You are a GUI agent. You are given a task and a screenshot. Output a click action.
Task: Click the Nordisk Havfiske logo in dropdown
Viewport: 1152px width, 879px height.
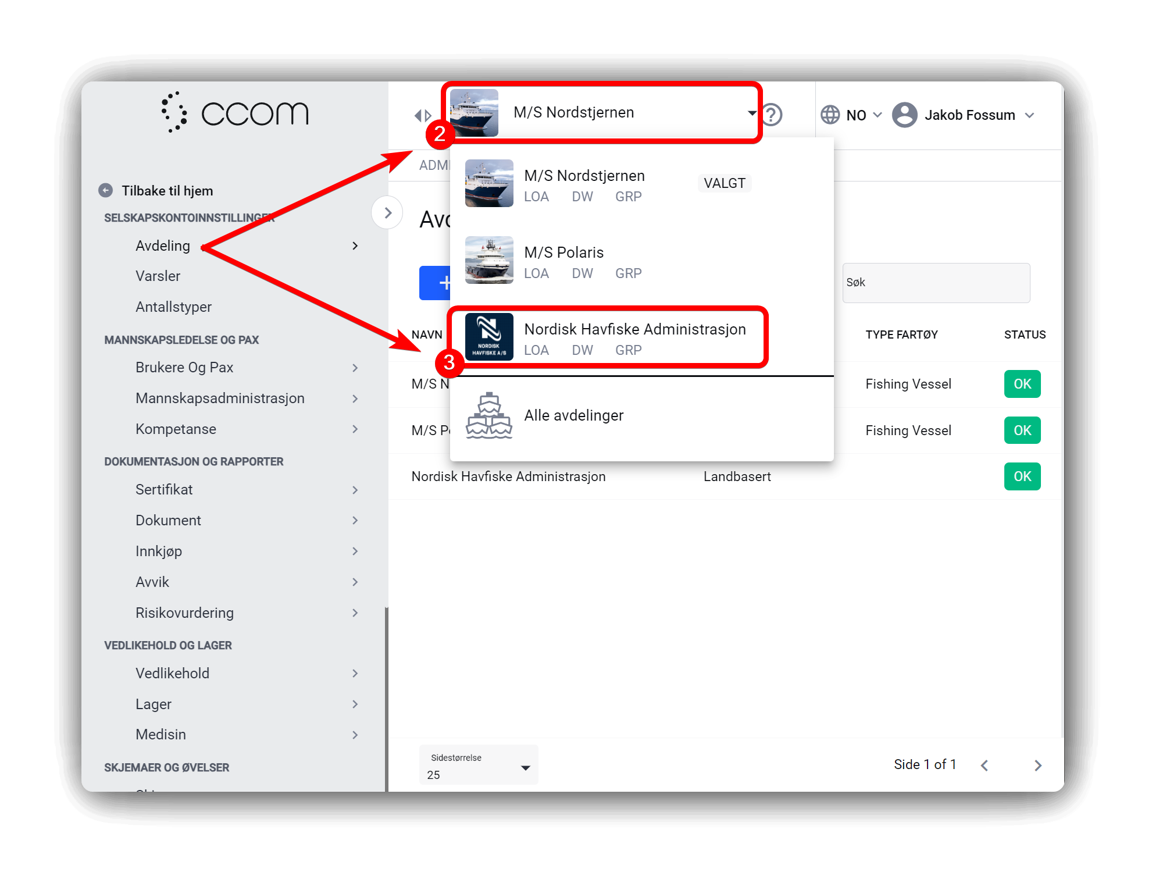click(x=489, y=337)
